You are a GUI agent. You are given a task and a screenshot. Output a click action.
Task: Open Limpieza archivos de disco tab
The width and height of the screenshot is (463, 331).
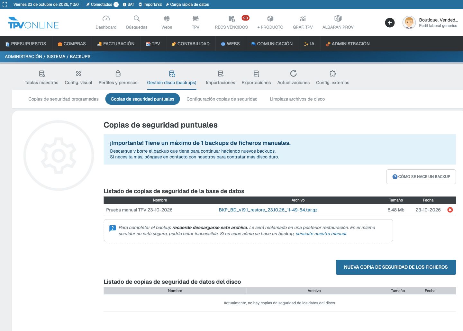tap(297, 99)
